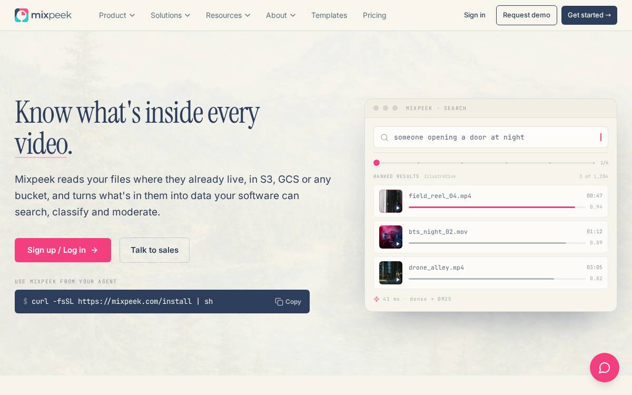Click the pink step slider handle
This screenshot has width=632, height=395.
pos(377,163)
